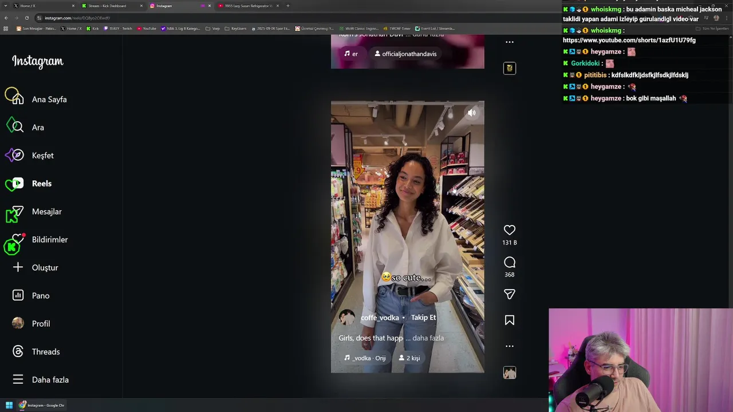Open the TEASY - Twitch bookmark

117,29
